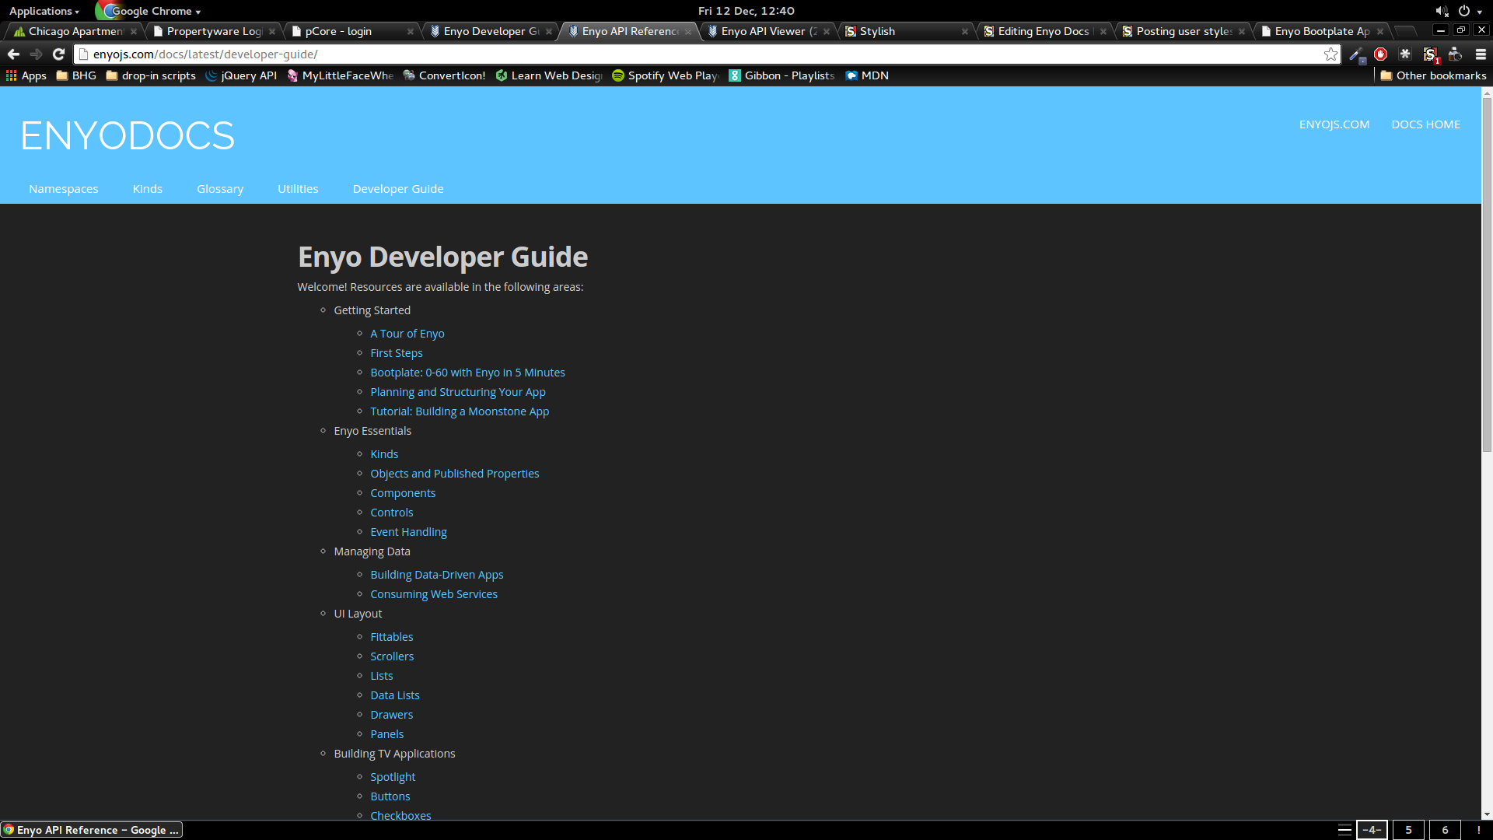This screenshot has height=840, width=1493.
Task: Open the MyLittleFaceWhen bookmark
Action: coord(340,75)
